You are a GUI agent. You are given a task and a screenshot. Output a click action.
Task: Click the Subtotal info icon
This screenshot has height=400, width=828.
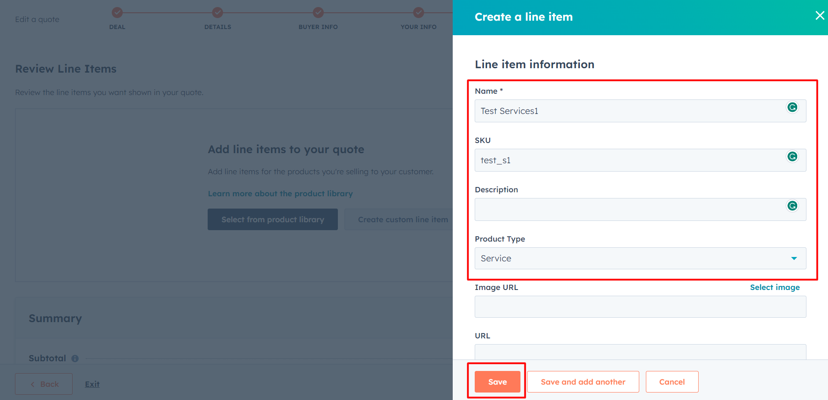click(x=75, y=358)
